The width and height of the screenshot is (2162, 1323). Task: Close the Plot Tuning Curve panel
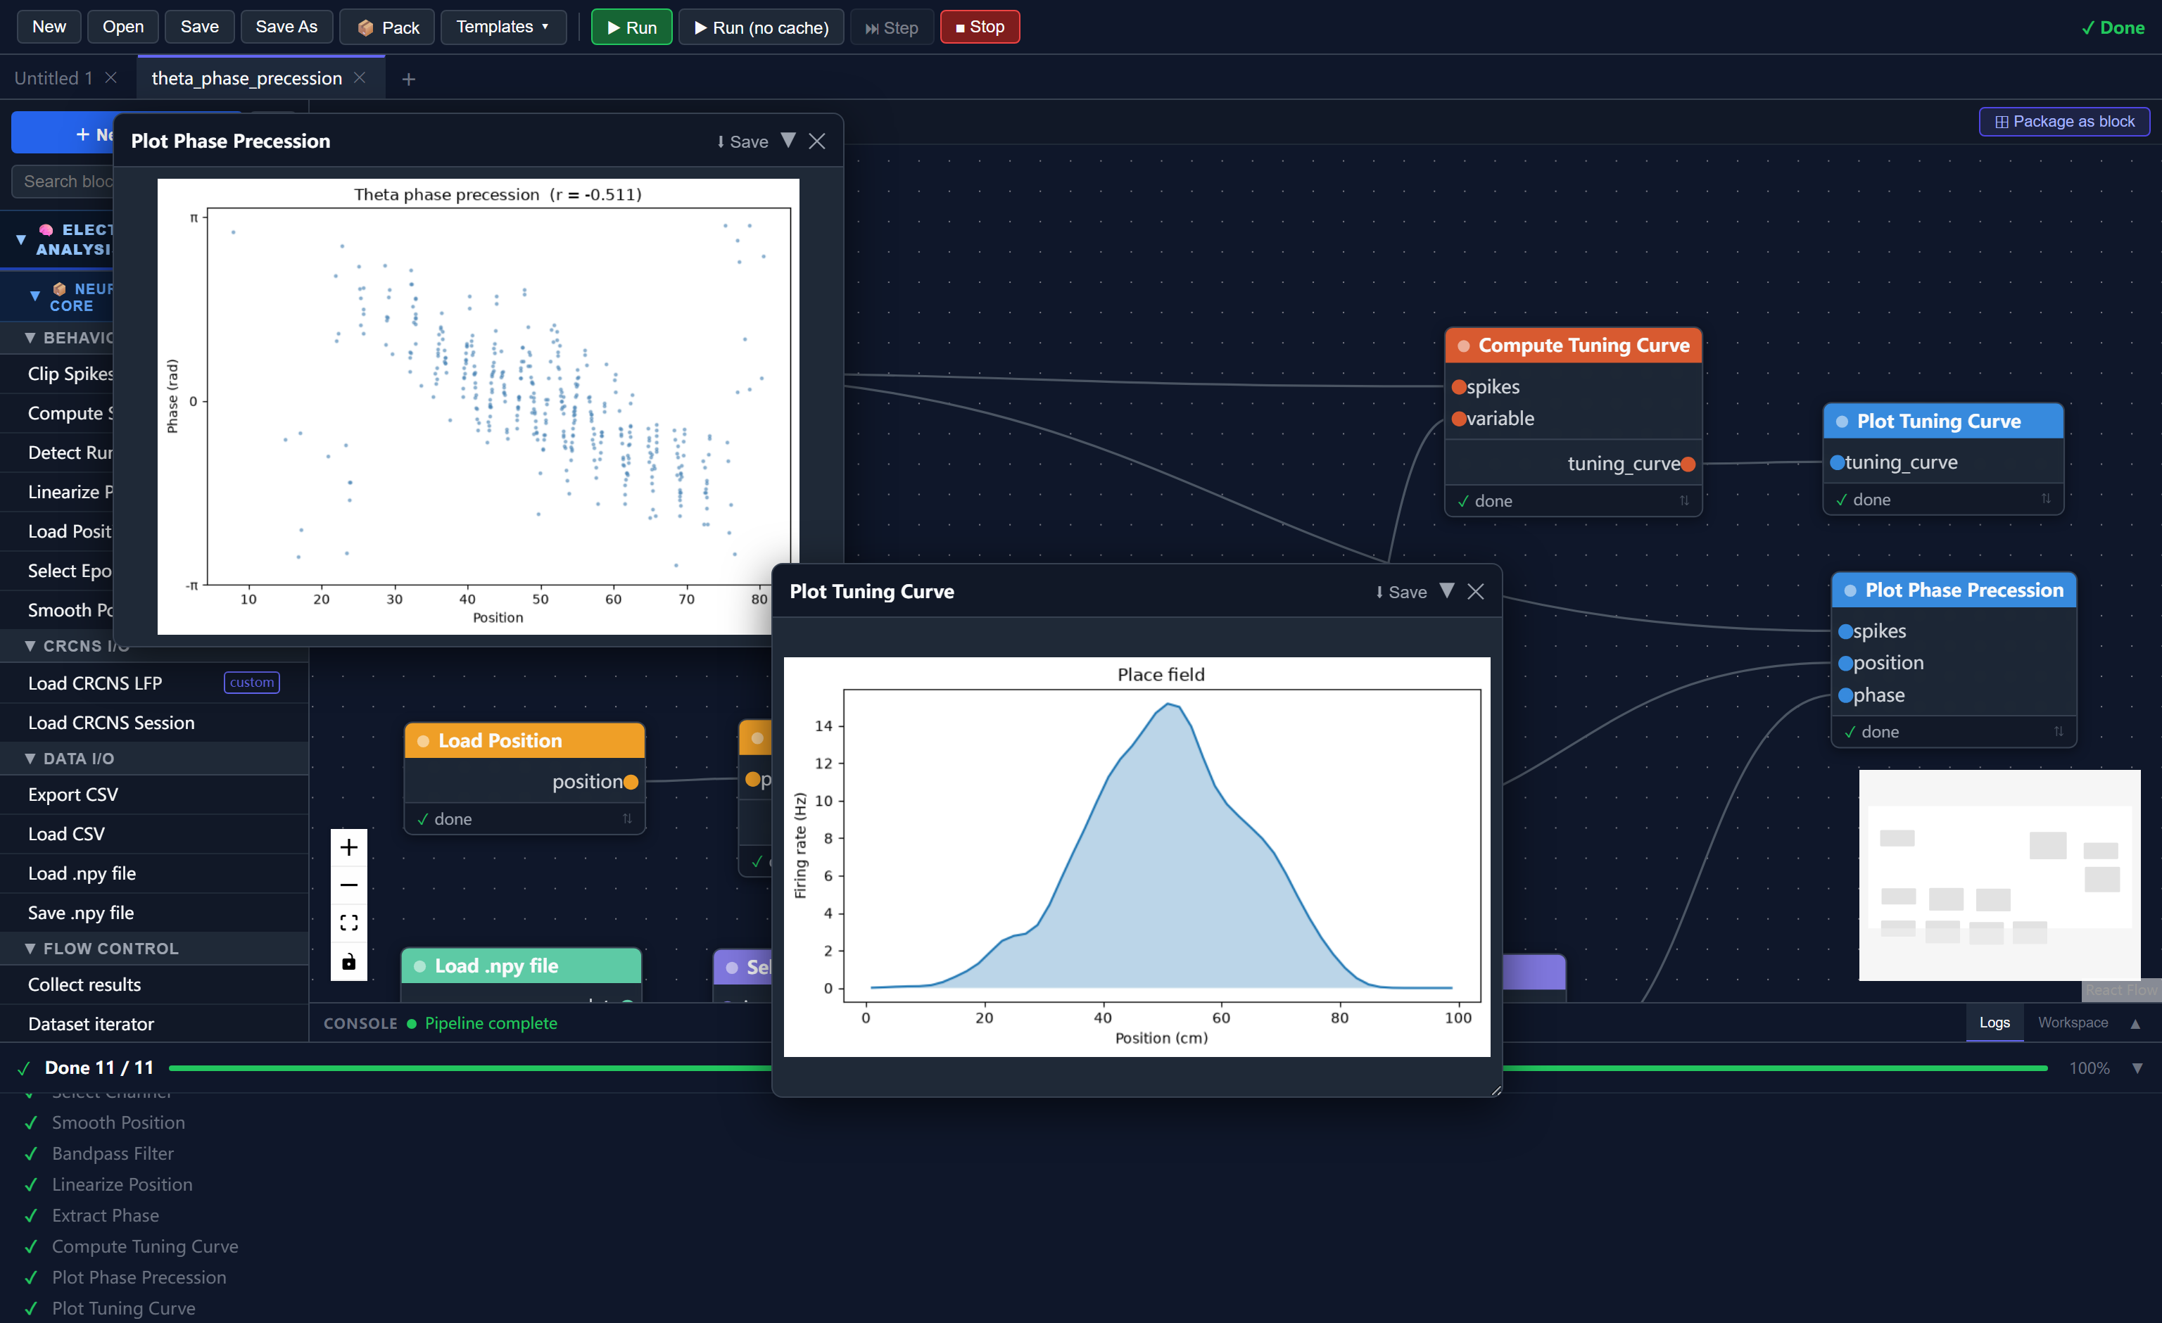point(1476,593)
